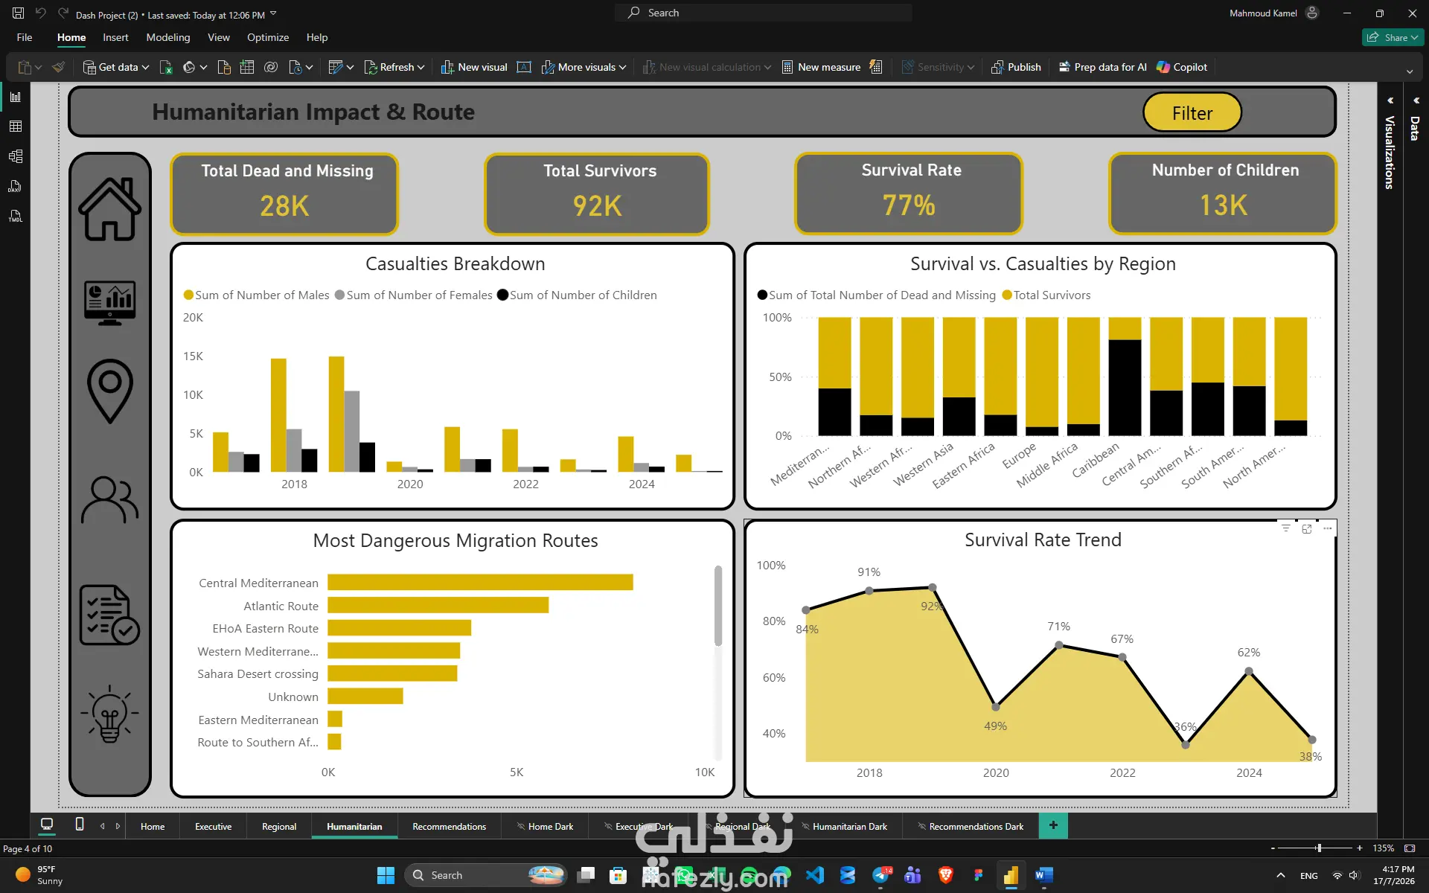Open the Model view icon
Viewport: 1429px width, 893px height.
(16, 156)
